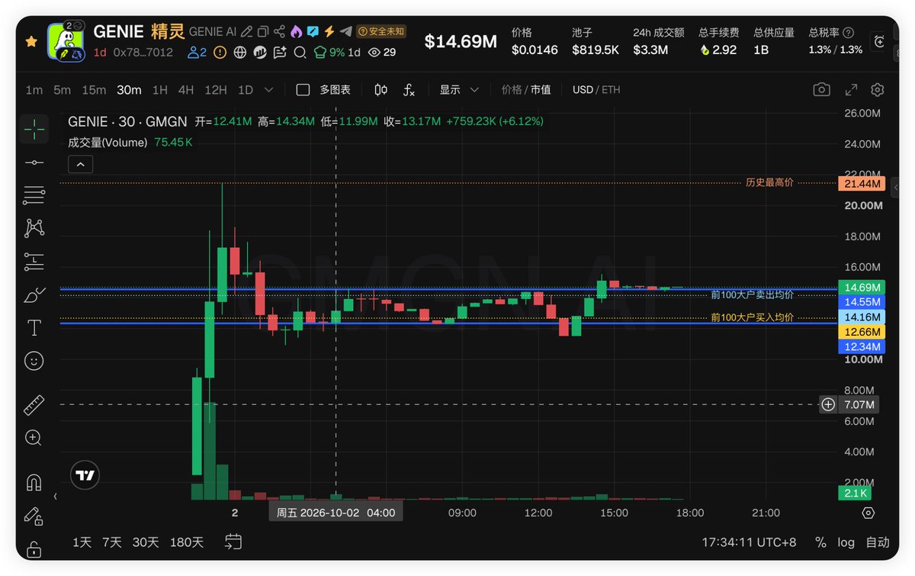Toggle the magnet snap mode
Screen dimensions: 915x576
tap(34, 483)
